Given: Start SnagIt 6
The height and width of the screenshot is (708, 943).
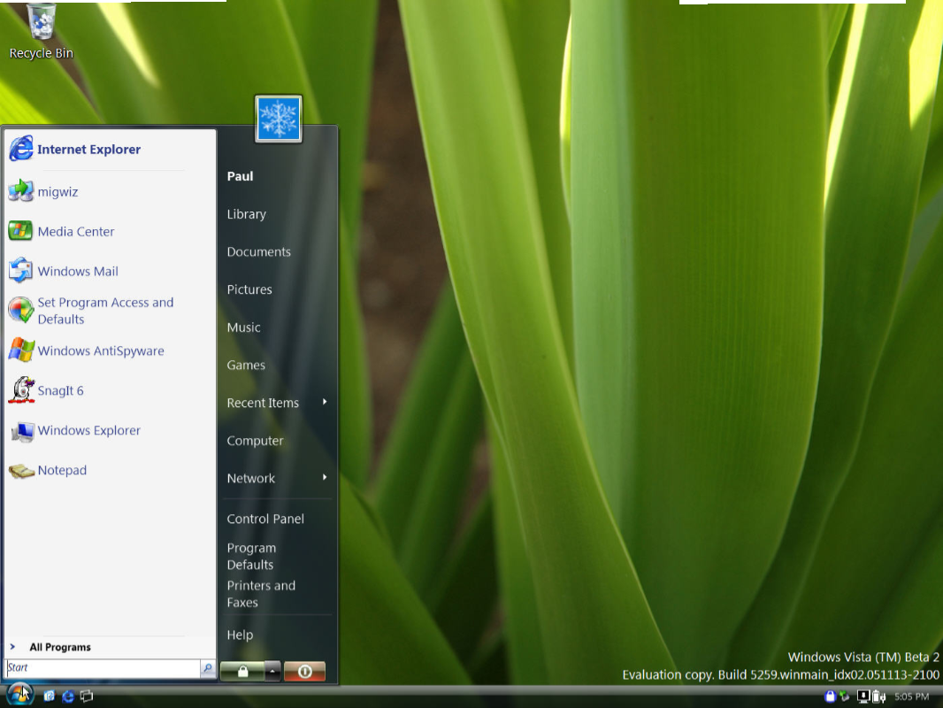Looking at the screenshot, I should coord(60,391).
